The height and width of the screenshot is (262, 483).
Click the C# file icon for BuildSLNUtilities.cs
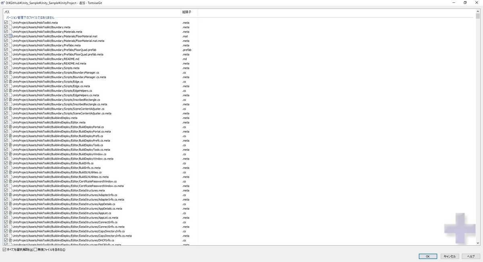click(x=10, y=172)
